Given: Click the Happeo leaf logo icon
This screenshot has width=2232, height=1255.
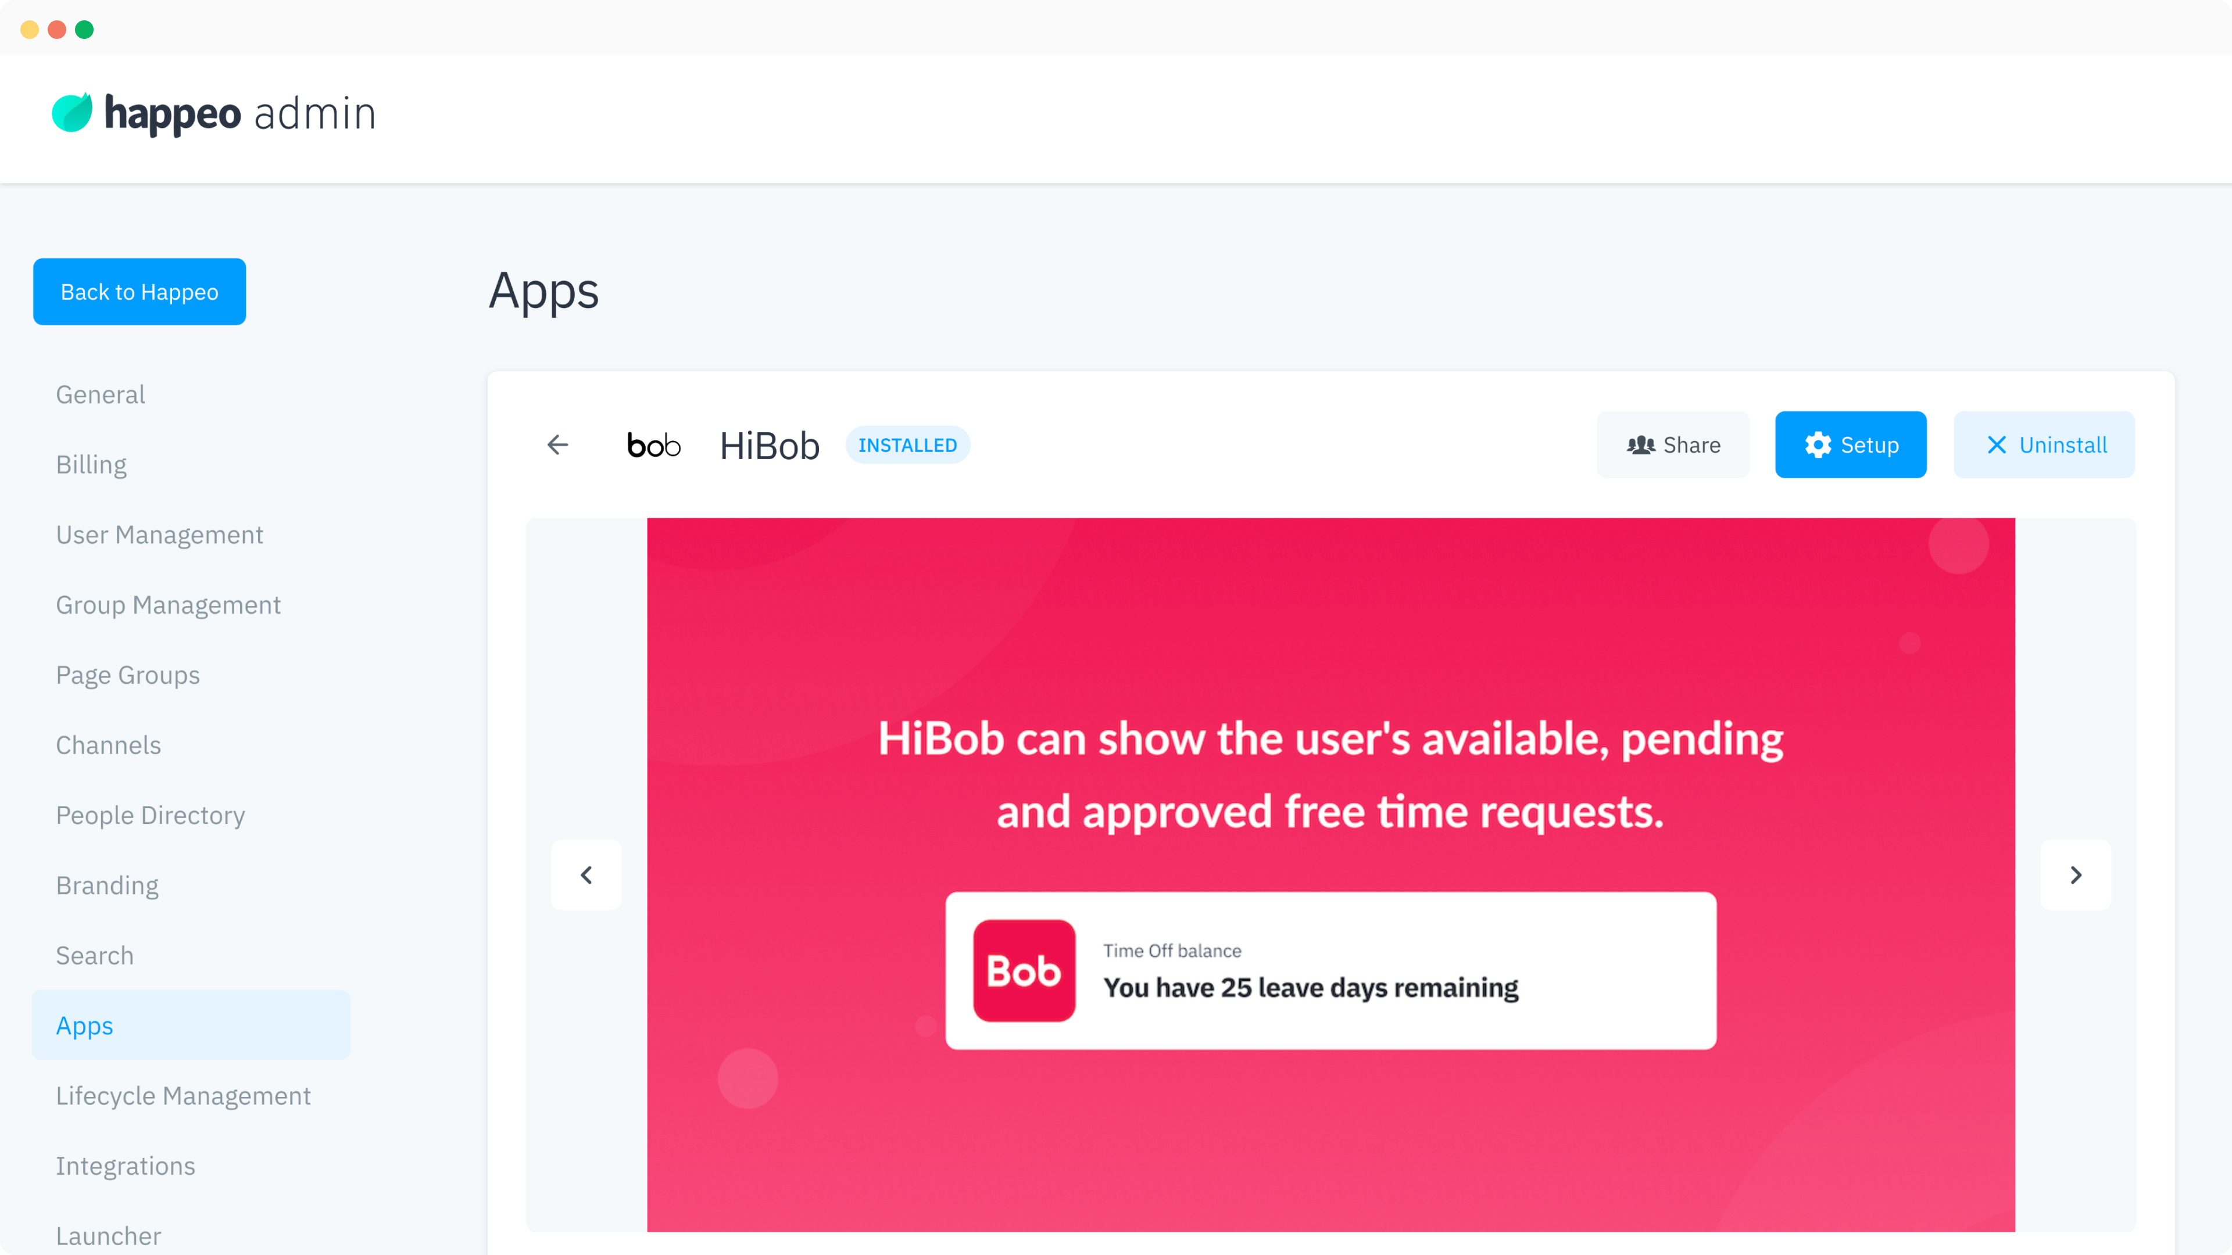Looking at the screenshot, I should click(x=72, y=113).
